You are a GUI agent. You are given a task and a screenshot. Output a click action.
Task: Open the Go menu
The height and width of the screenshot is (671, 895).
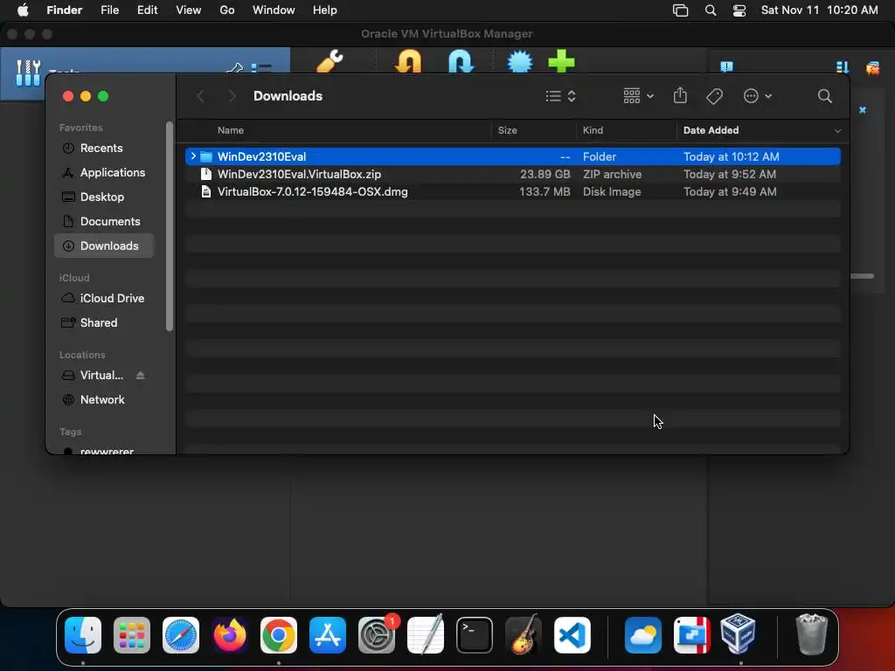click(227, 10)
